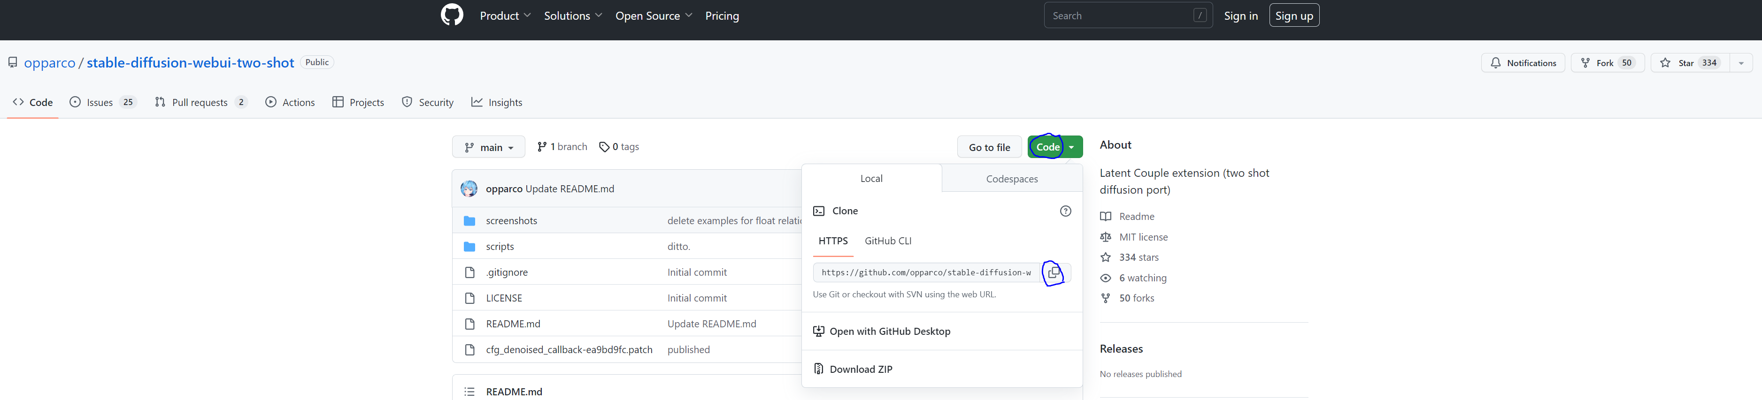Image resolution: width=1762 pixels, height=400 pixels.
Task: Click the Sign up button
Action: pyautogui.click(x=1294, y=16)
